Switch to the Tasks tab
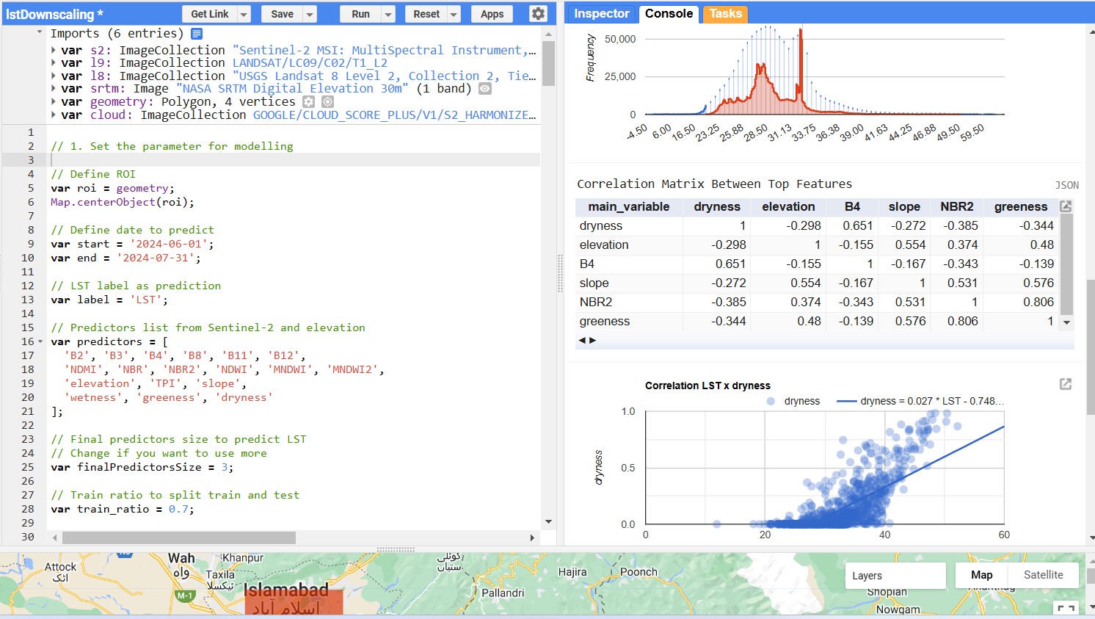 725,13
